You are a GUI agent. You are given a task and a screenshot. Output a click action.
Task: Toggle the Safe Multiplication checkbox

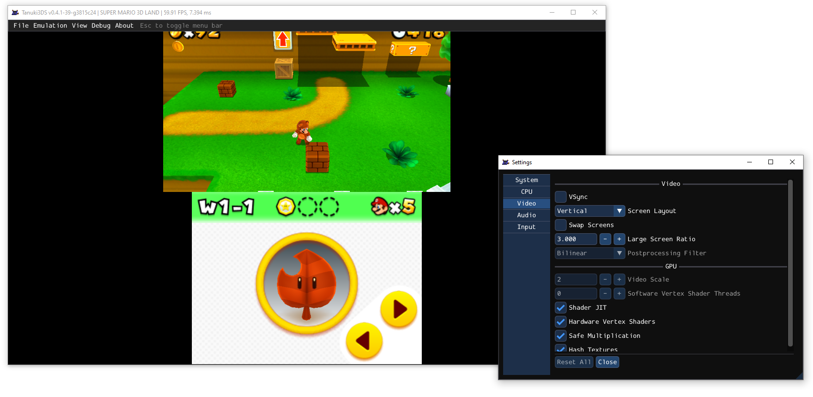(561, 336)
